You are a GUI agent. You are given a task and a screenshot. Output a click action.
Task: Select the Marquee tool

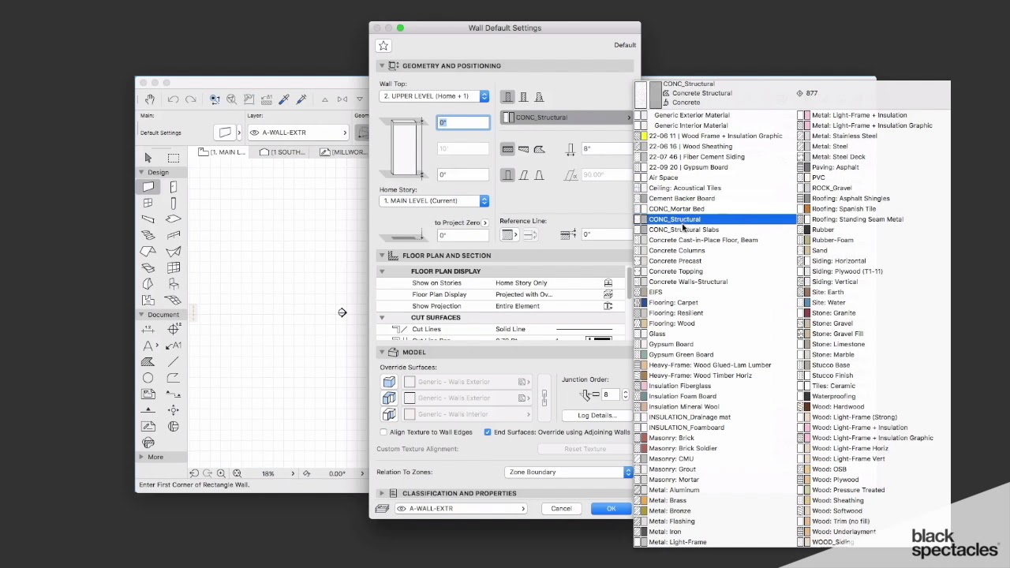pyautogui.click(x=174, y=158)
